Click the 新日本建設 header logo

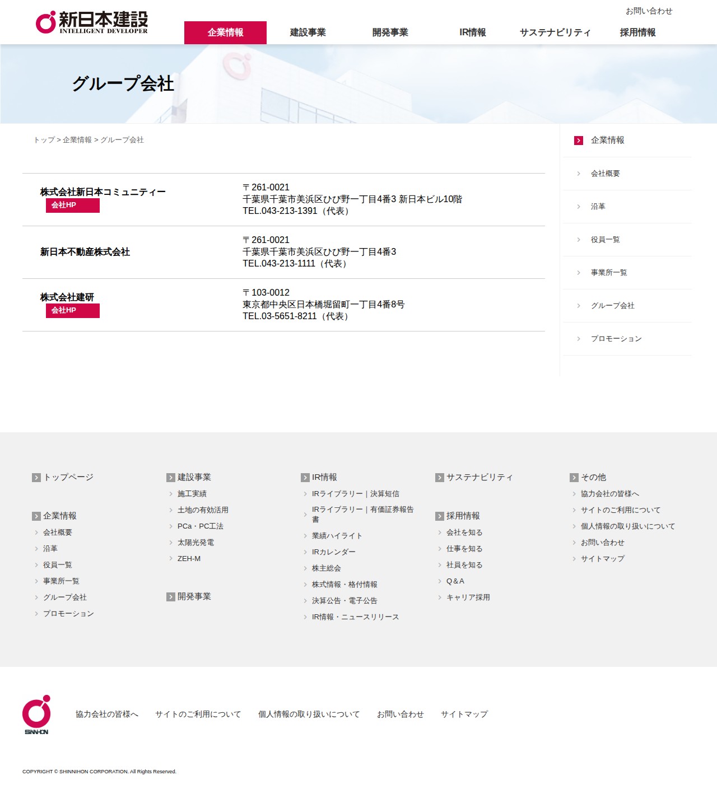pyautogui.click(x=92, y=22)
